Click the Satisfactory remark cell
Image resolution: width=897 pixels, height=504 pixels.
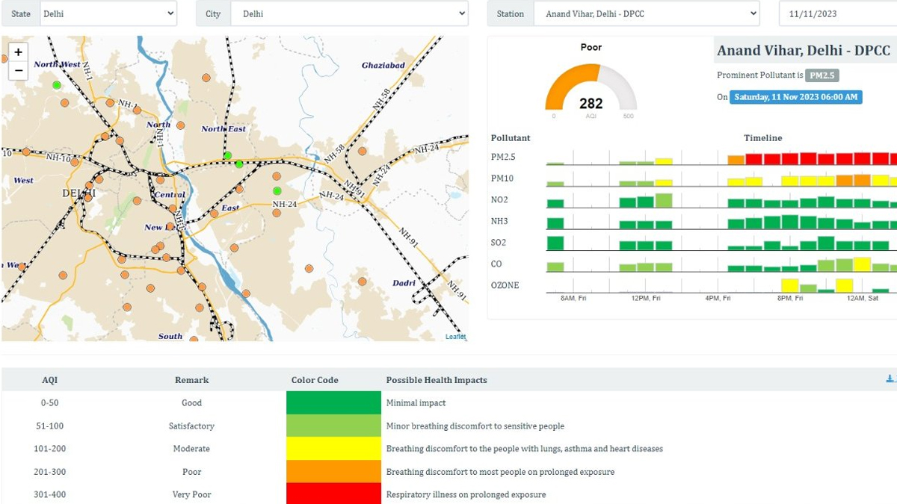point(191,426)
